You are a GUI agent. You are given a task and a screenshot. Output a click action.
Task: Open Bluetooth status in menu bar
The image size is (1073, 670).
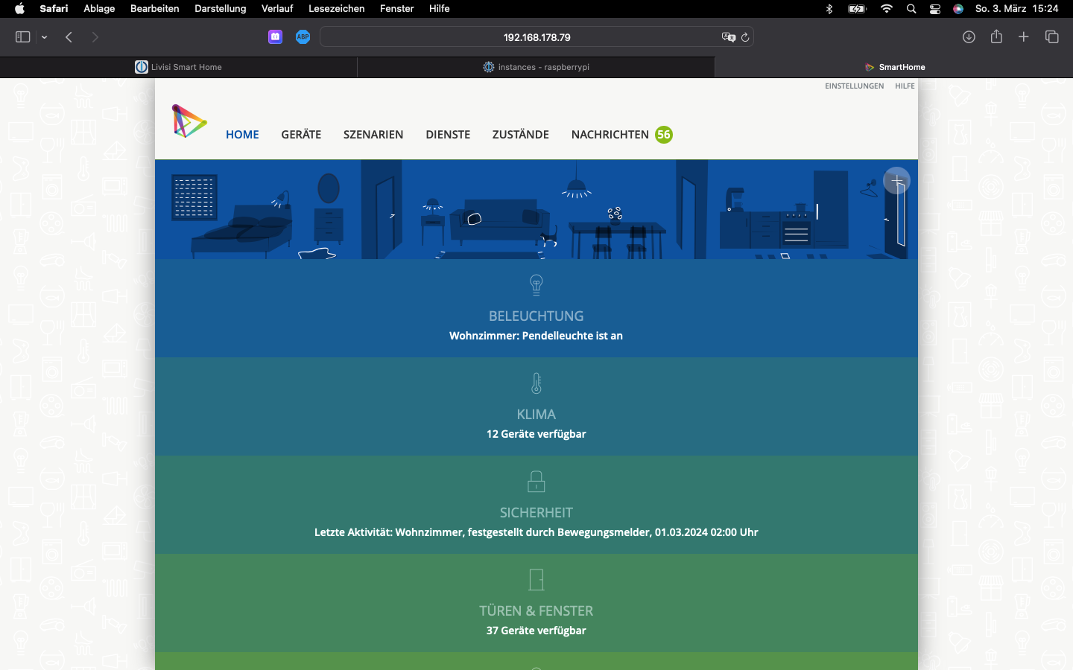[x=829, y=9]
